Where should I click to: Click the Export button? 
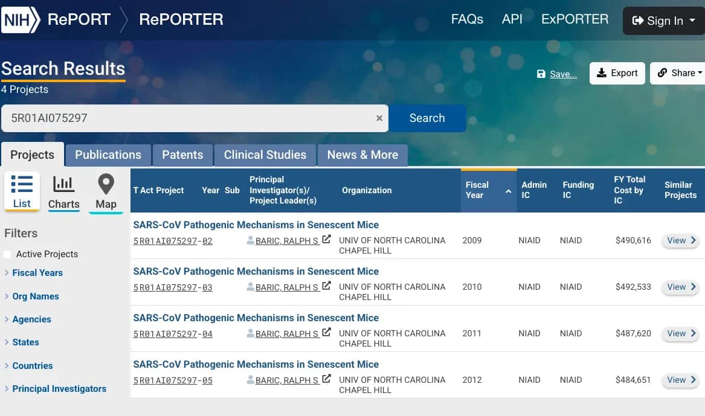click(617, 73)
